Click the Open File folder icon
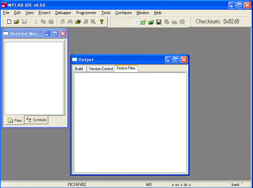253x188 pixels. point(17,22)
